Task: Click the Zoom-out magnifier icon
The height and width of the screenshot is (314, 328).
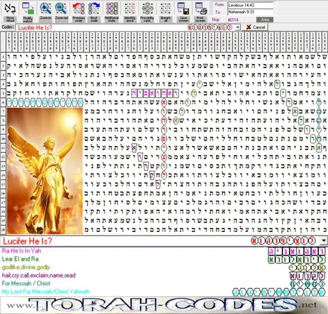Action: [x=61, y=8]
